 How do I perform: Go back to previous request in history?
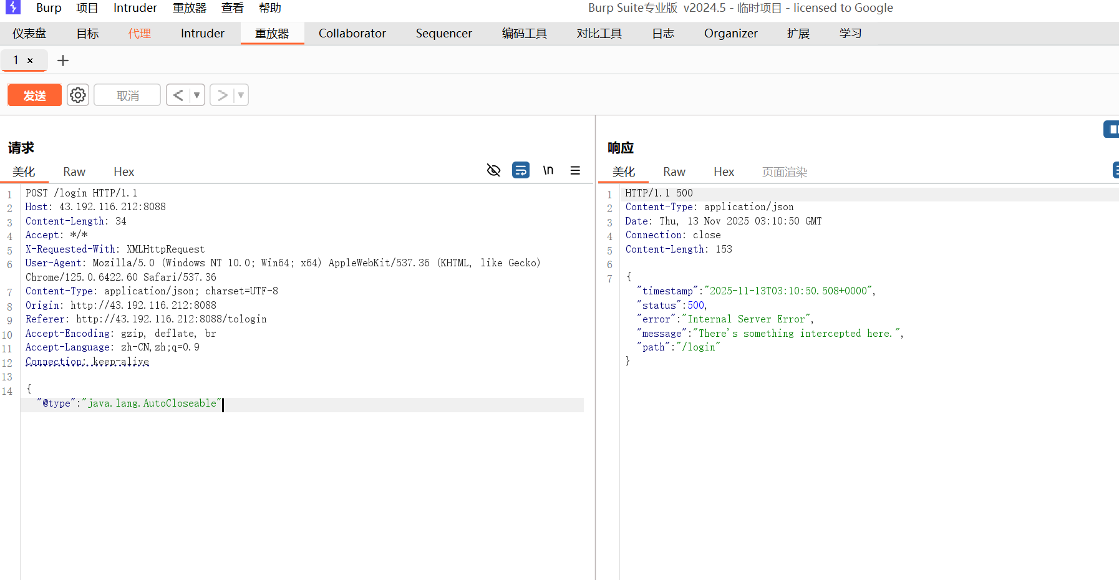tap(178, 95)
